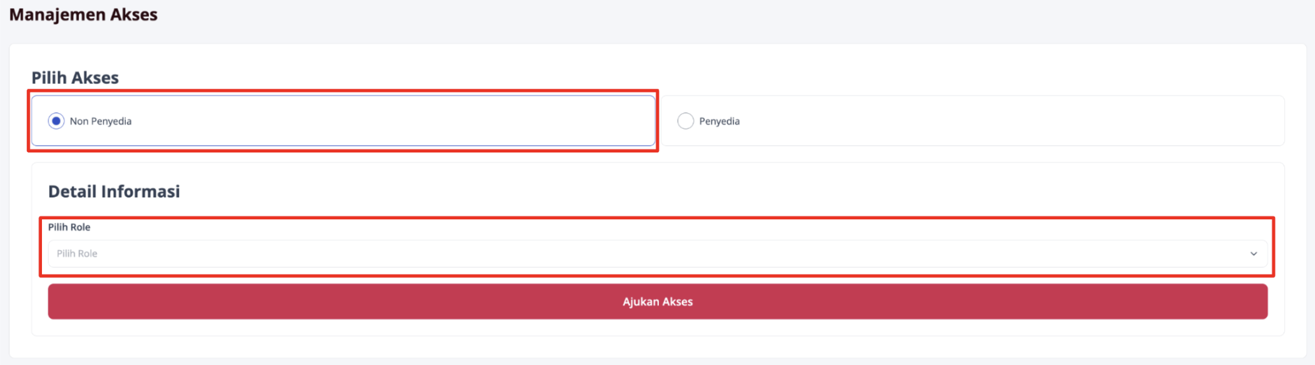The width and height of the screenshot is (1315, 365).
Task: Click the Ajukan Akses button's white text
Action: pyautogui.click(x=657, y=301)
